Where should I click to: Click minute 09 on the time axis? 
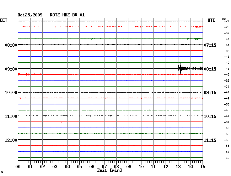(x=129, y=167)
